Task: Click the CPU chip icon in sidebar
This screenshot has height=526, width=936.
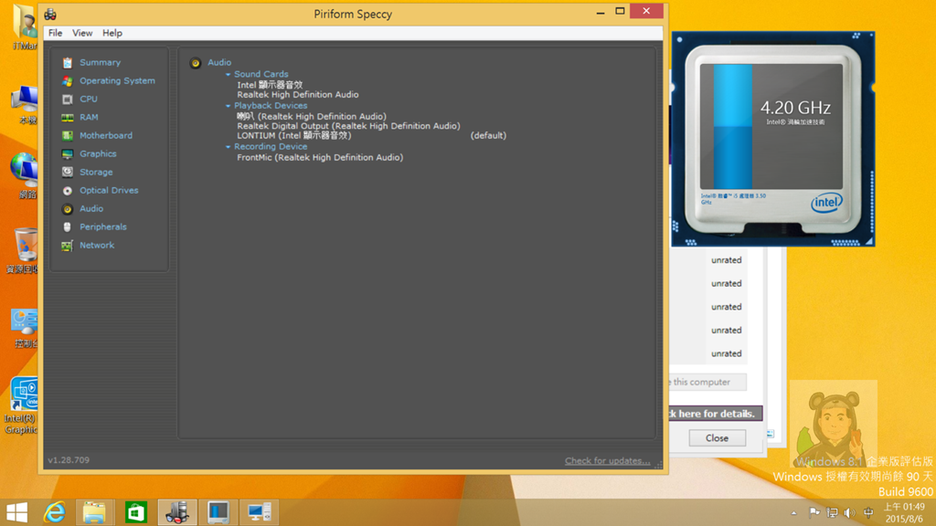Action: pyautogui.click(x=68, y=99)
